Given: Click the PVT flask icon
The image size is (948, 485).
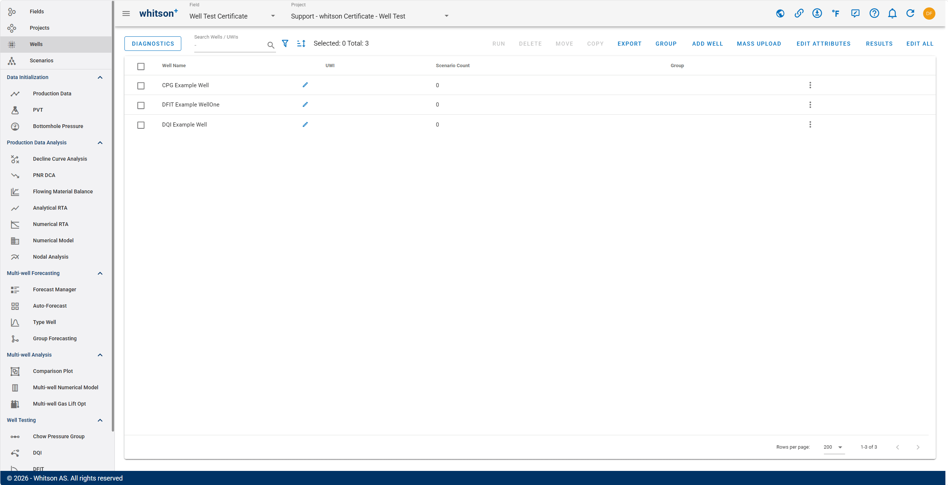Looking at the screenshot, I should (15, 110).
